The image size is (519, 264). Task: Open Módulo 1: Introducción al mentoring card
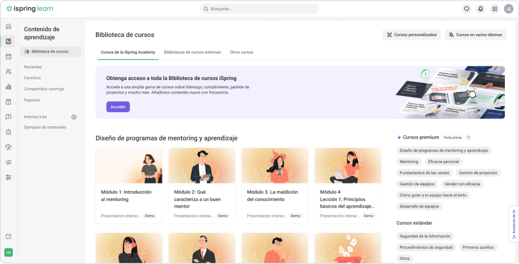(x=129, y=186)
